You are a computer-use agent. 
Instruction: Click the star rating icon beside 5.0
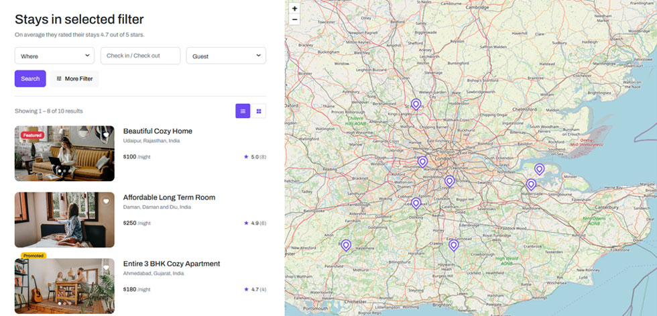pos(246,157)
